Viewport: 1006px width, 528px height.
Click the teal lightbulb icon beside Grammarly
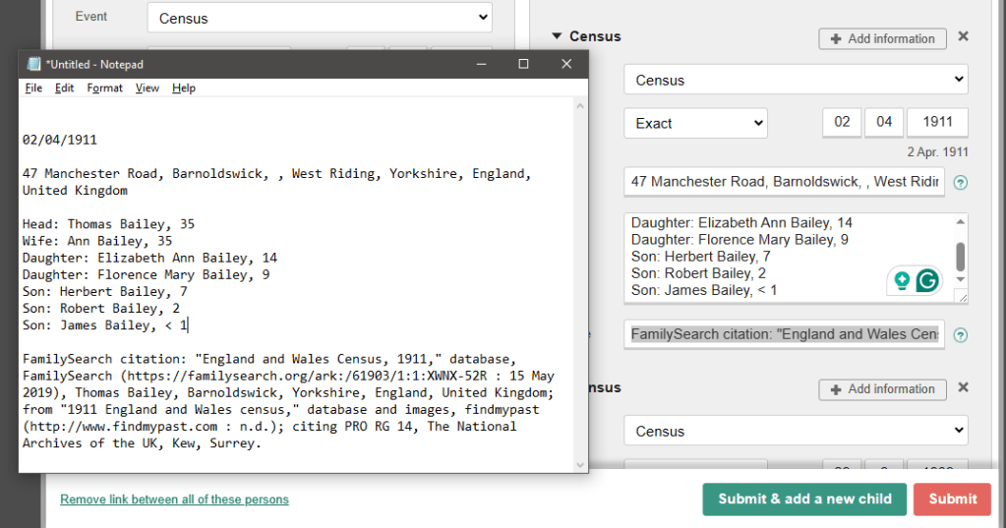[901, 281]
